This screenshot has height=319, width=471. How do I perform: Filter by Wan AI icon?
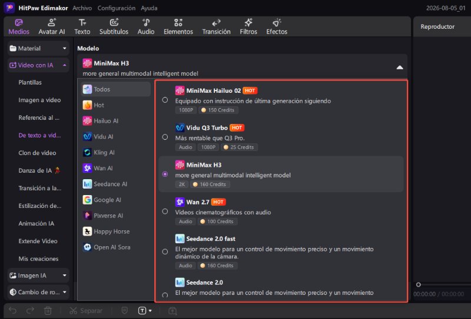[87, 168]
